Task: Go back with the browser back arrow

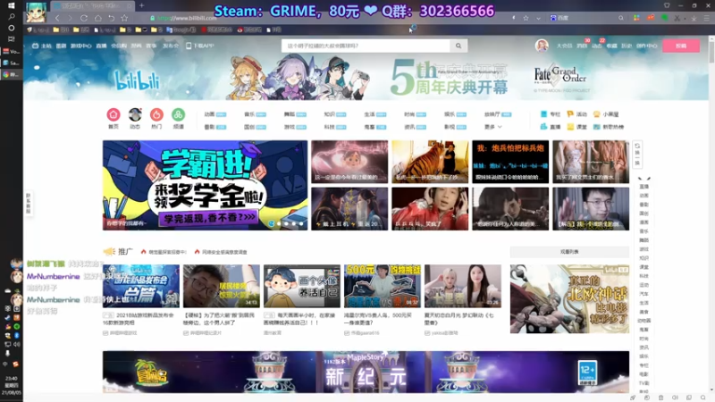Action: pos(57,18)
